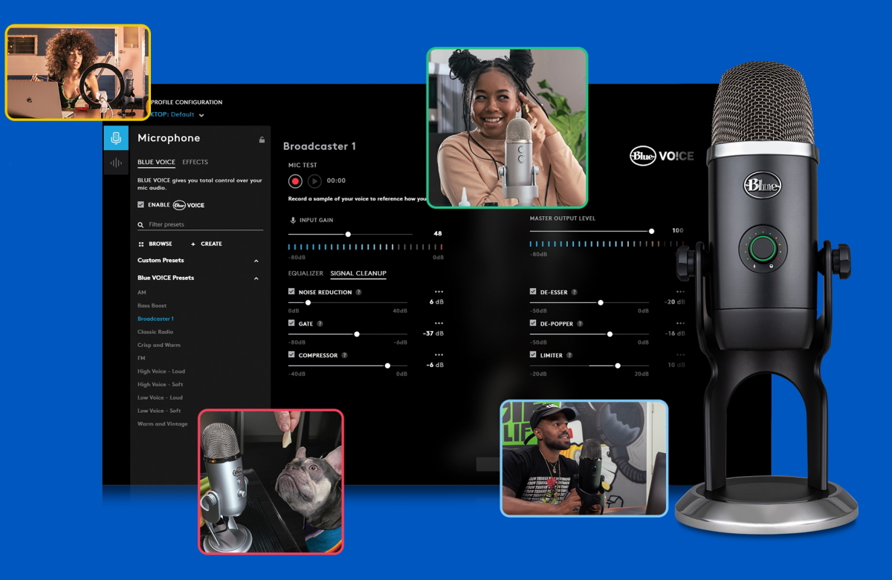Click the Noise Reduction slider handle
The image size is (892, 580).
pos(308,303)
